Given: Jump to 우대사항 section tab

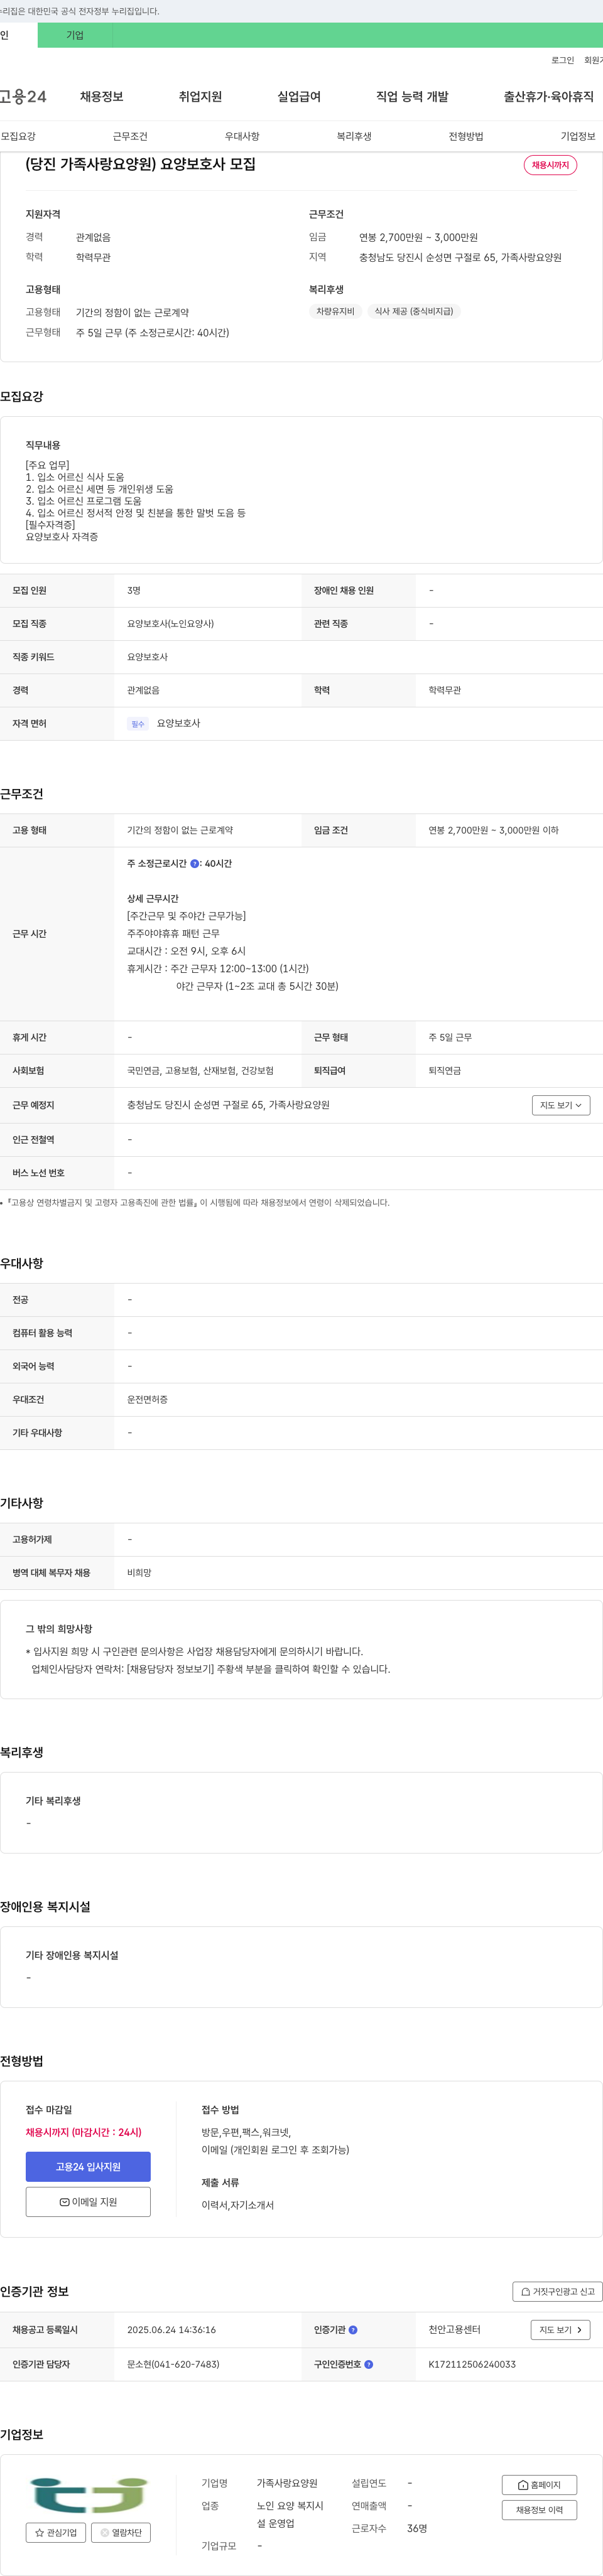Looking at the screenshot, I should click(x=242, y=136).
